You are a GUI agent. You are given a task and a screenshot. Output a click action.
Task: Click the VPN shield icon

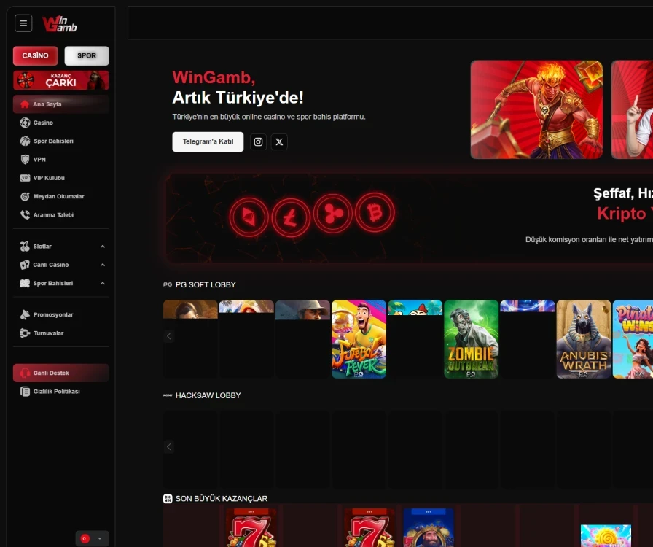25,159
